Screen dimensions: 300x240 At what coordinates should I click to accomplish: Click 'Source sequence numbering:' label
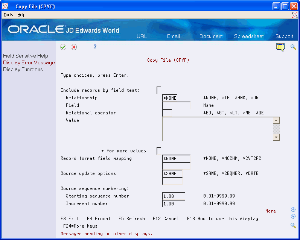pyautogui.click(x=95, y=188)
